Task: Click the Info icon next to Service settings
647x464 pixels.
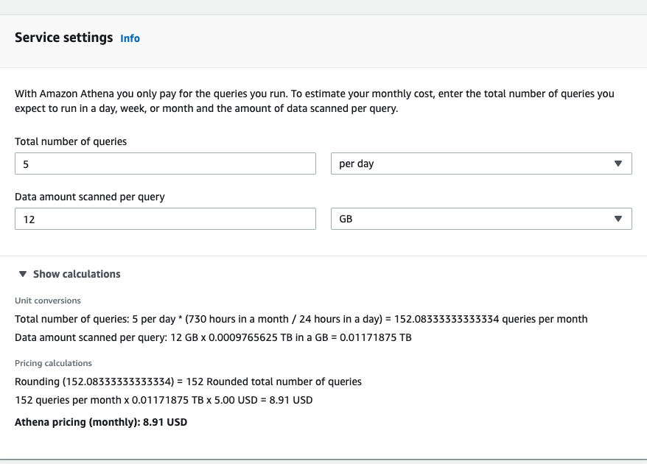Action: coord(130,38)
